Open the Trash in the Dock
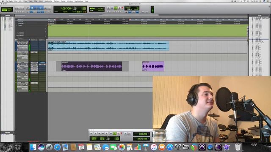Screen dimensions: 271x152 (x=238, y=147)
